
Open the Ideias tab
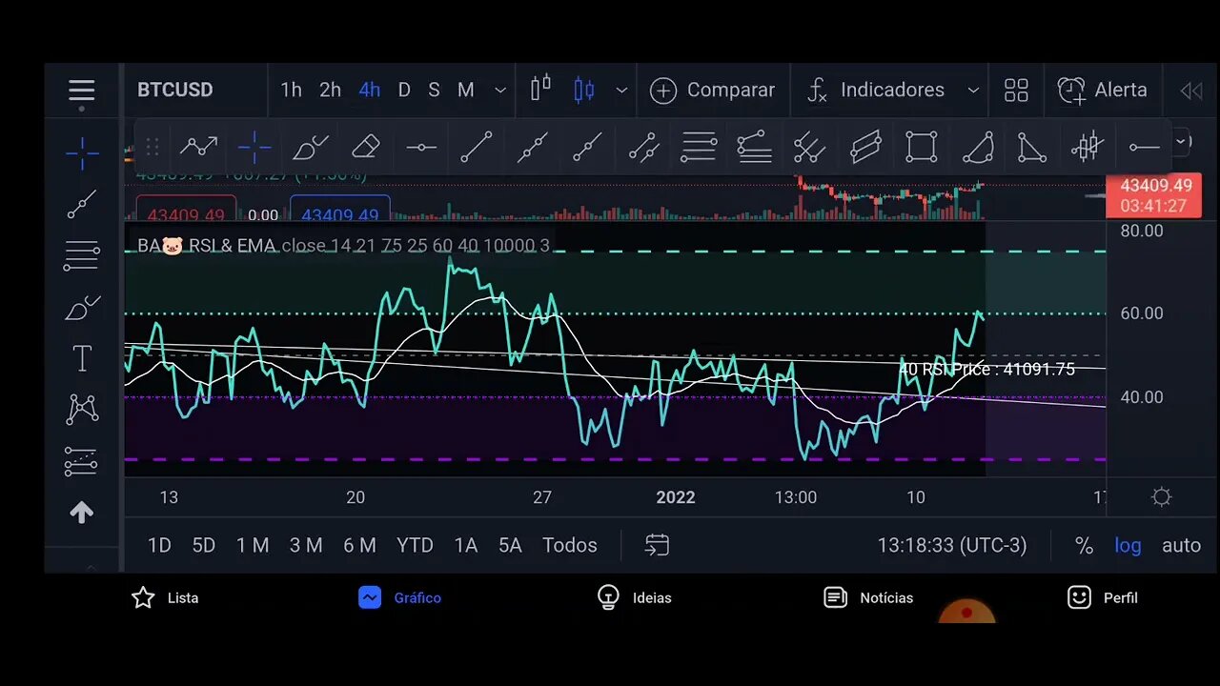pos(634,597)
